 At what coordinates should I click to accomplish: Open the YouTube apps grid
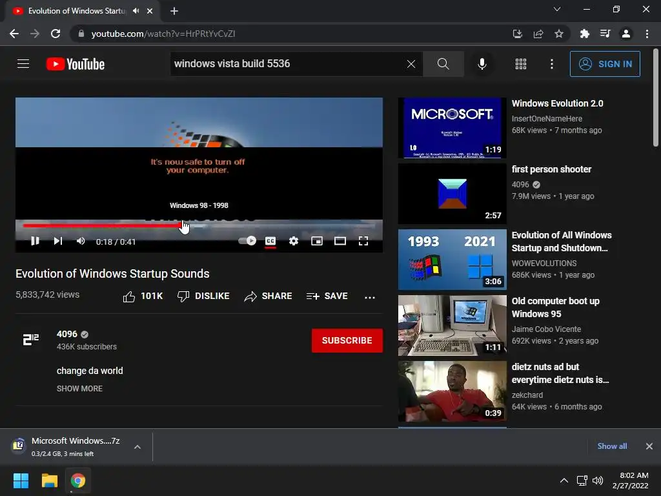tap(521, 64)
